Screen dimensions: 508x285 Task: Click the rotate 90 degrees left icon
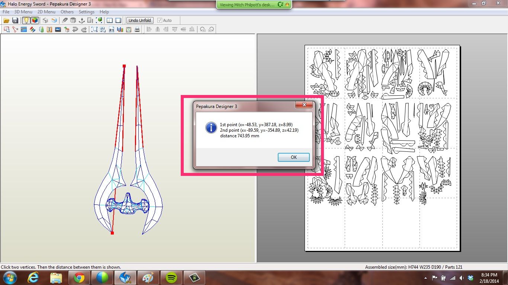pyautogui.click(x=203, y=29)
